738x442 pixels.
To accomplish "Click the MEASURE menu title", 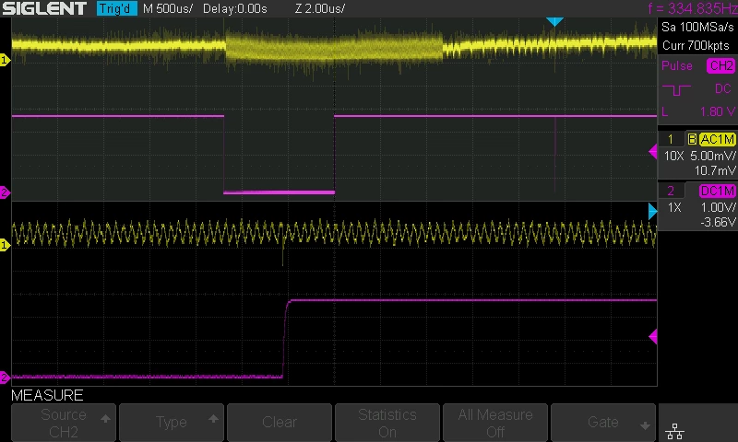I will (47, 396).
